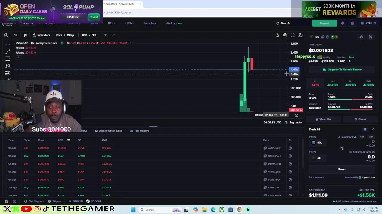This screenshot has width=382, height=214.
Task: Switch chart currency to USD
Action: coord(84,35)
